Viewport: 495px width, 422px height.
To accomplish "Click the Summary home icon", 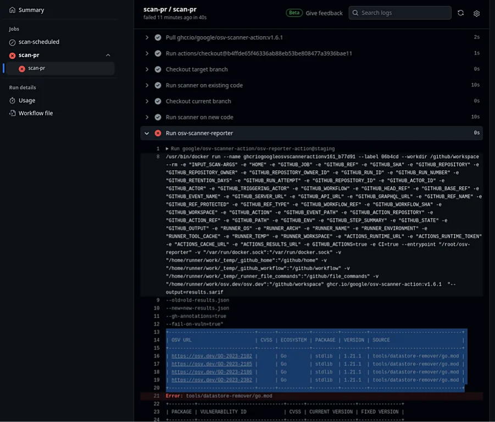I will pyautogui.click(x=12, y=10).
